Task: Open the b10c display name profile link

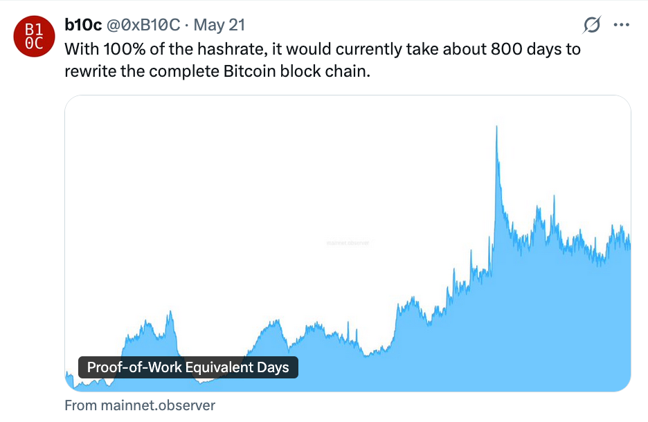Action: point(83,25)
